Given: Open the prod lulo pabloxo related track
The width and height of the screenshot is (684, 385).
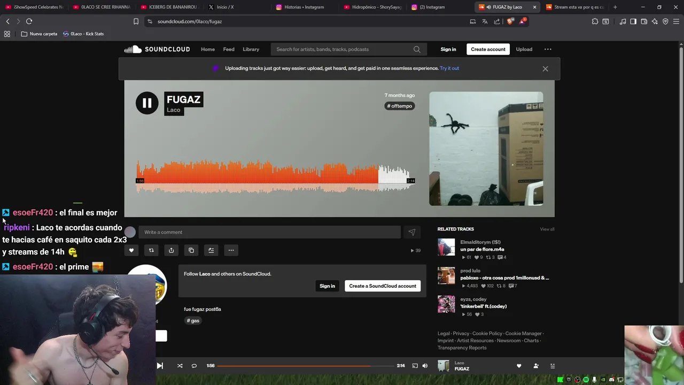Looking at the screenshot, I should 504,278.
